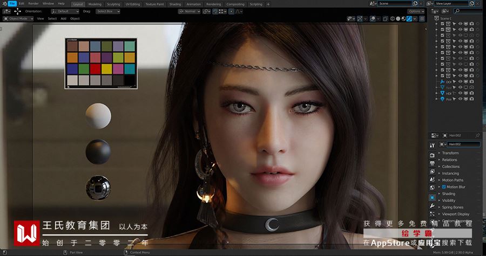Switch to wireframe viewport shading
Viewport: 486px width, 256px height.
coord(393,19)
